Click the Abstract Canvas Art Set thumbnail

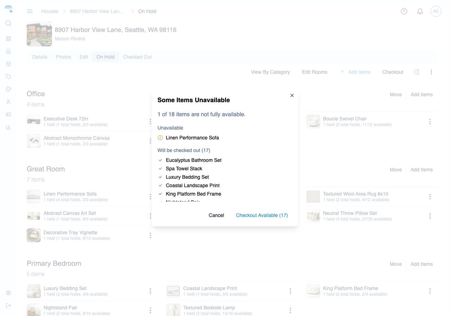[34, 216]
